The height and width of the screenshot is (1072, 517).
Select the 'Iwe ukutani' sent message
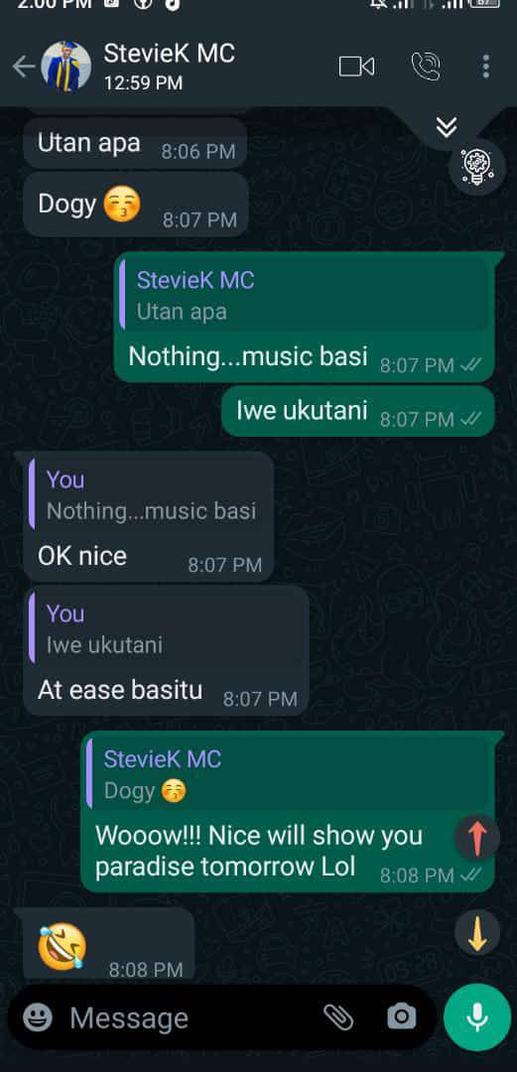357,412
